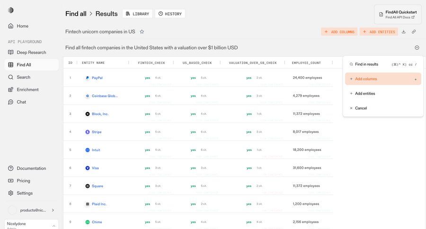Open Settings from the sidebar

tap(25, 193)
